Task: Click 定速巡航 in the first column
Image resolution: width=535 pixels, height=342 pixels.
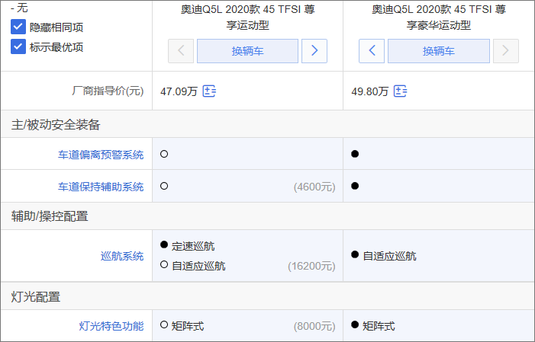Action: click(193, 246)
